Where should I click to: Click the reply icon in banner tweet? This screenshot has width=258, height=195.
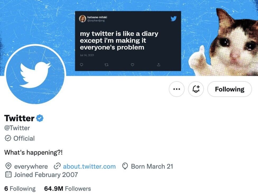[x=81, y=65]
